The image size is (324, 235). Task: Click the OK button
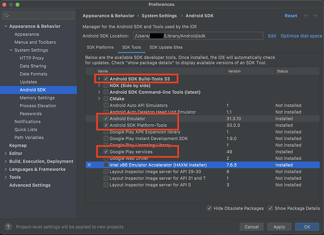click(x=307, y=227)
